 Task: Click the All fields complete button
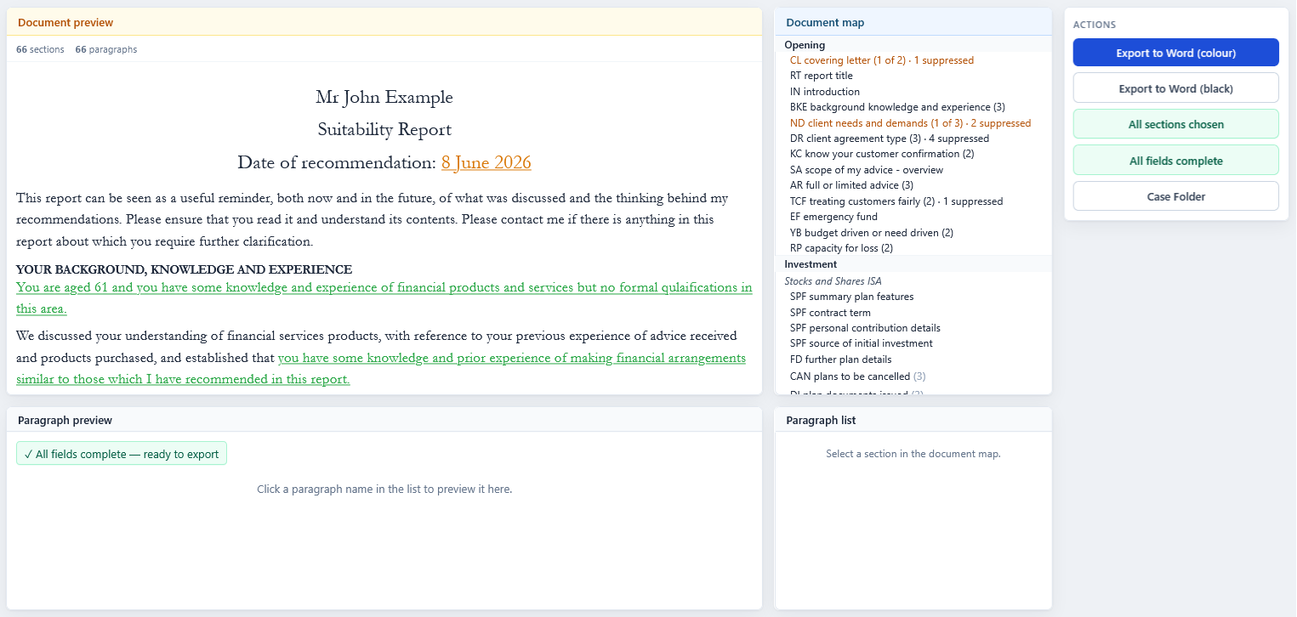coord(1175,161)
